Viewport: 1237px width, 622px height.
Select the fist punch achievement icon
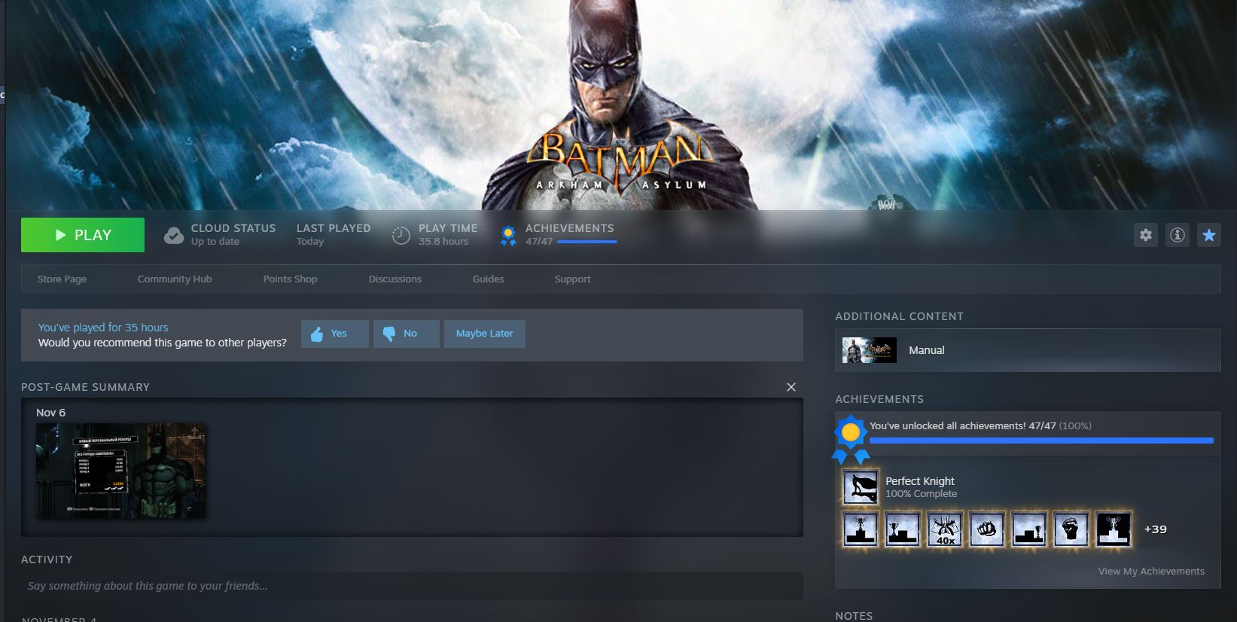point(986,529)
